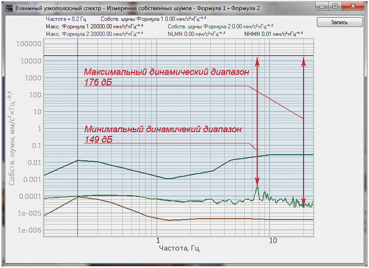Click the application icon in the title bar

click(x=9, y=8)
